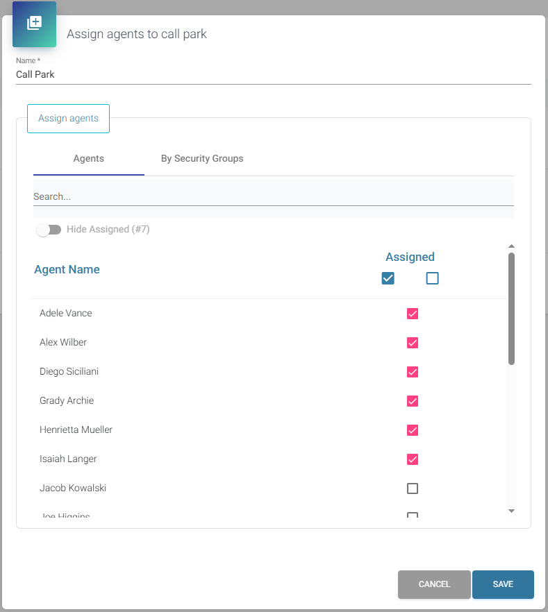Viewport: 548px width, 612px height.
Task: Uncheck Grady Archie assigned checkbox
Action: click(x=413, y=401)
